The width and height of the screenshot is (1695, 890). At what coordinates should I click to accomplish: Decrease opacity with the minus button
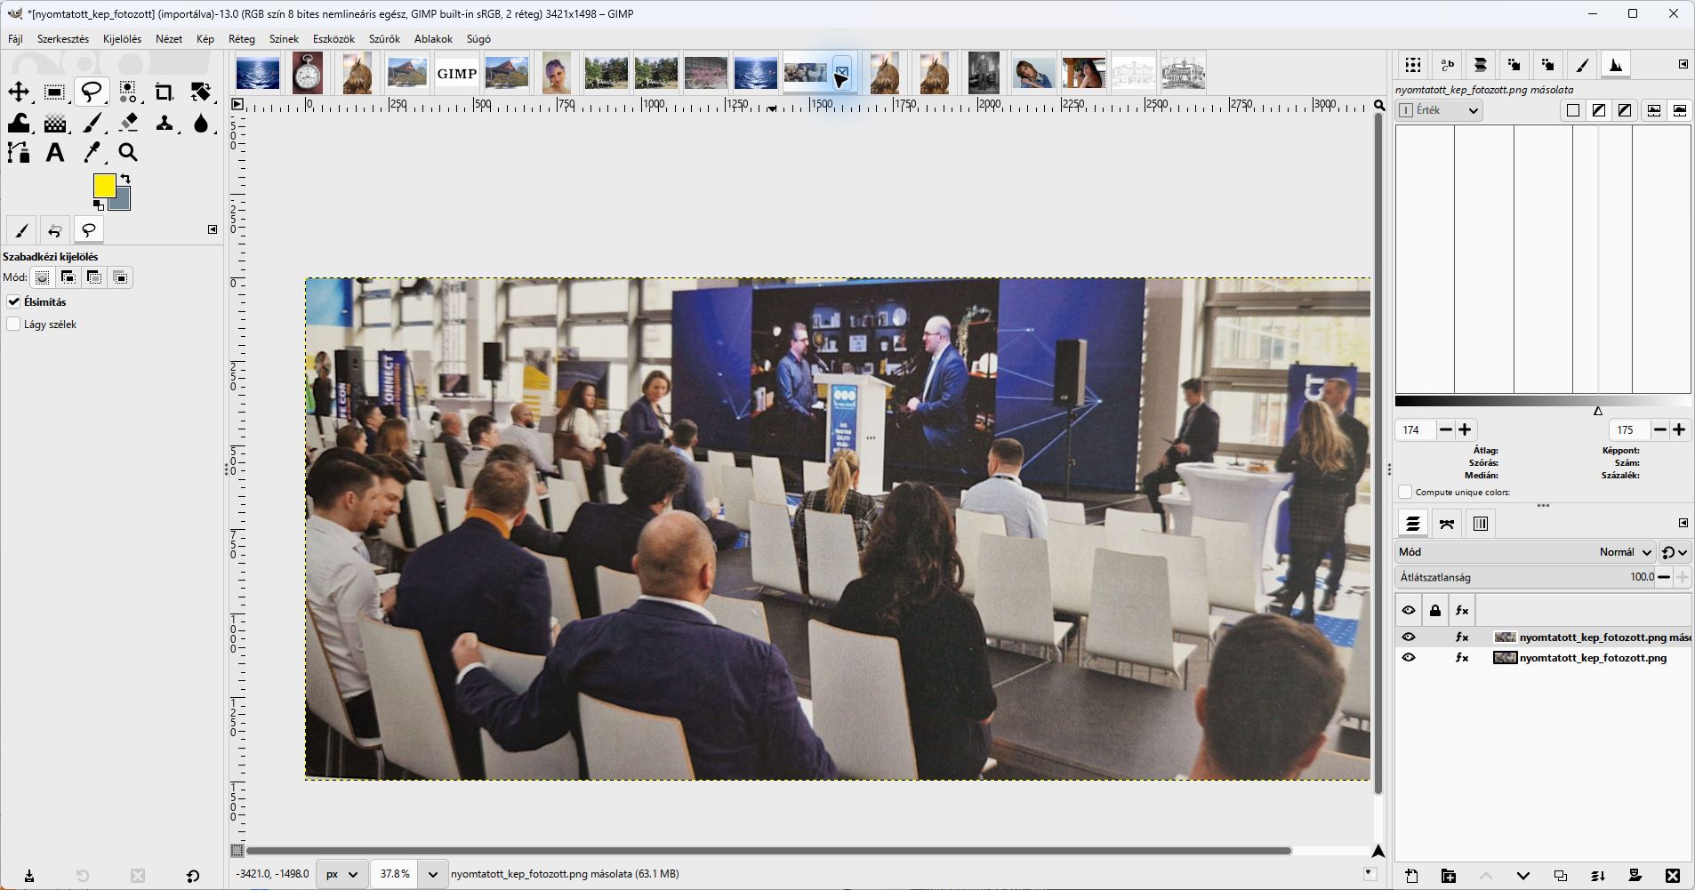[x=1664, y=578]
